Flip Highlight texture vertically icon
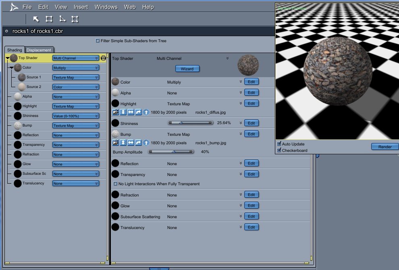399x270 pixels. tap(123, 112)
